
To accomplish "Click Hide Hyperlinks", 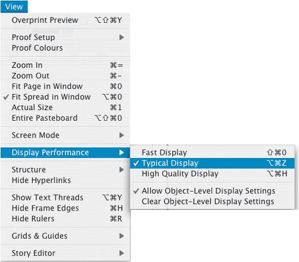I will pos(65,181).
